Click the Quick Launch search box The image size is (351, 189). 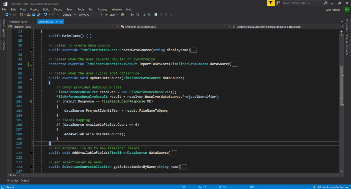(x=300, y=3)
